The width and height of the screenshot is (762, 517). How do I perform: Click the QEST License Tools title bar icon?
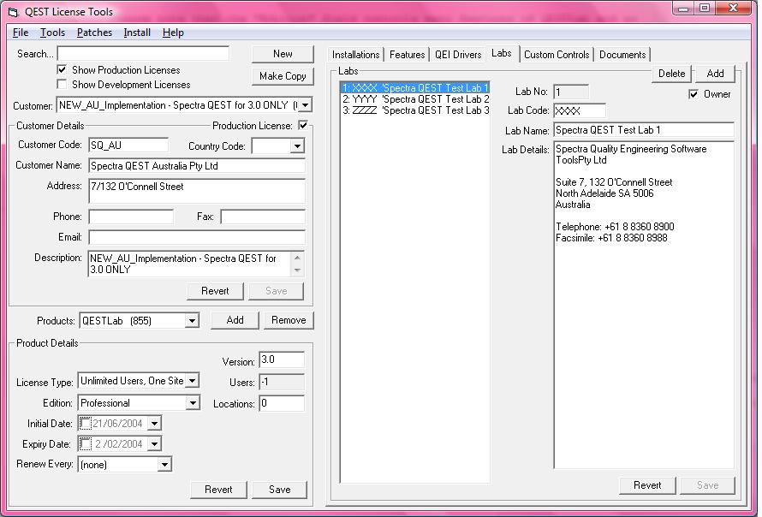click(12, 12)
